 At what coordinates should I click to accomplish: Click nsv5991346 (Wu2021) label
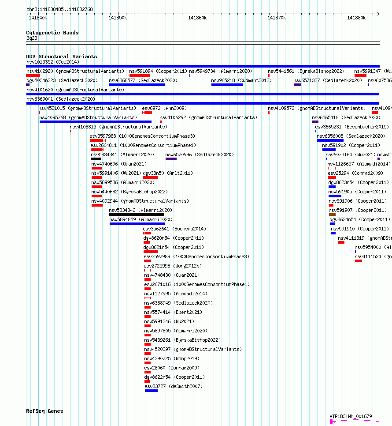pos(169,321)
